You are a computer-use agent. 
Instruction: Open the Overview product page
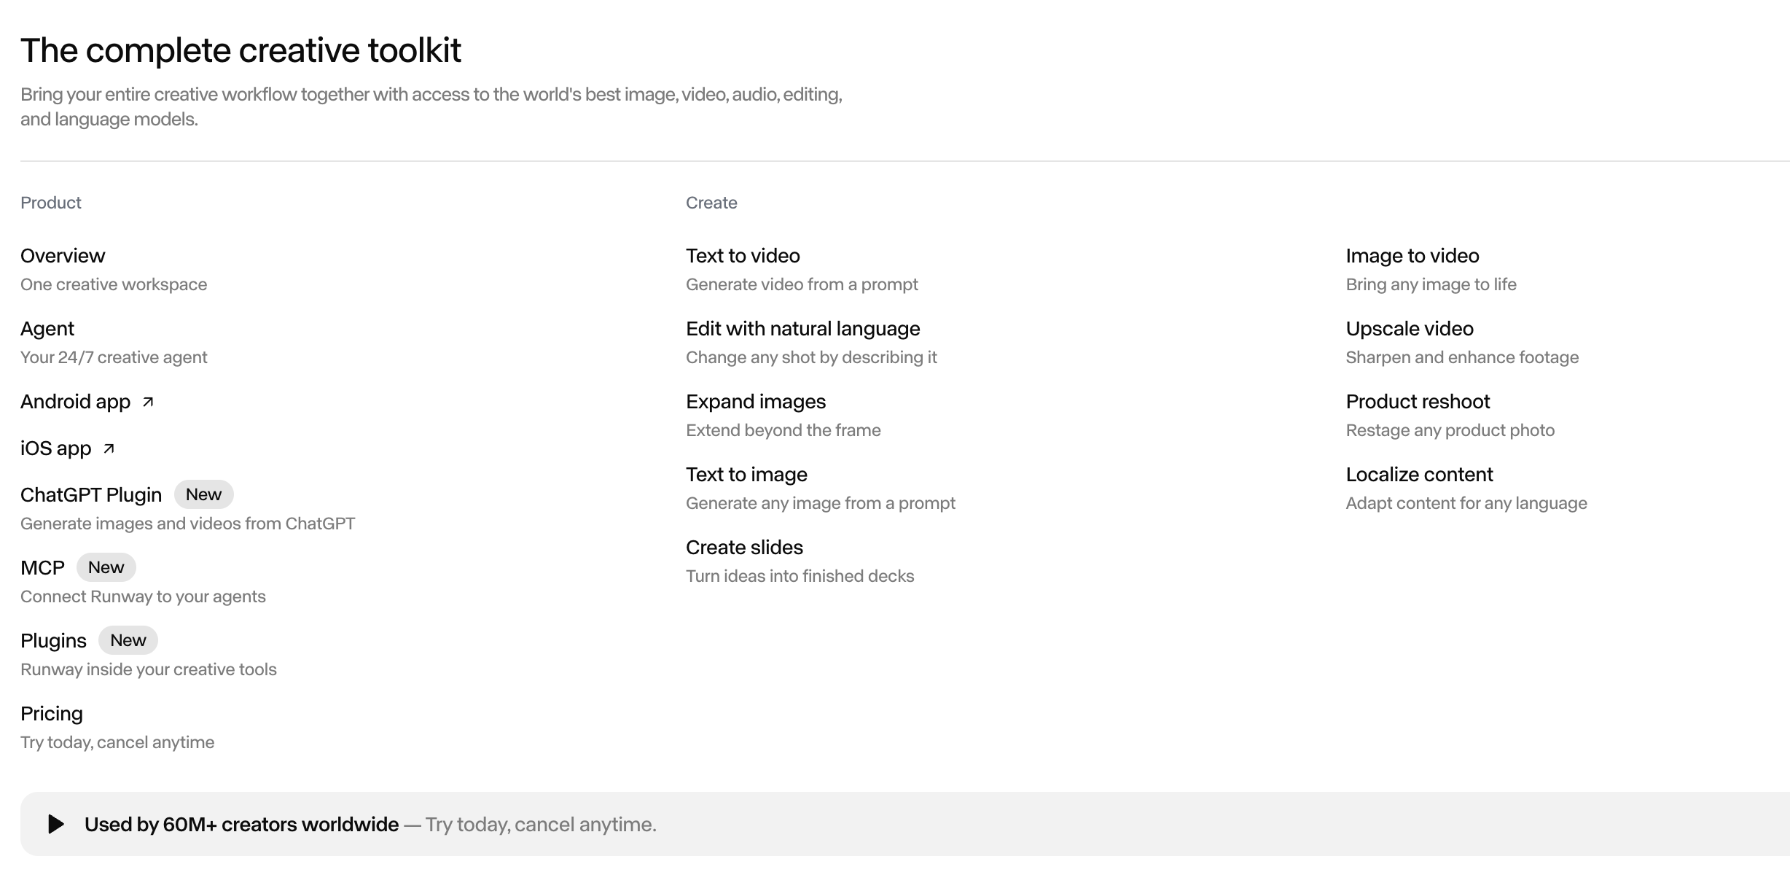(63, 256)
